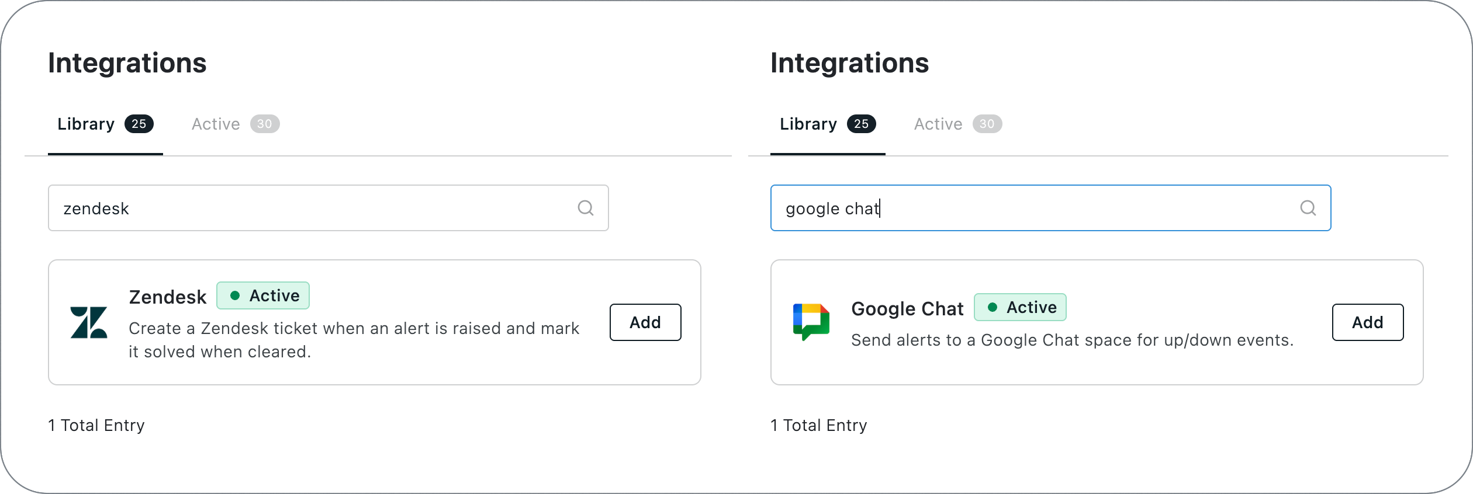Add the Google Chat integration
The image size is (1473, 494).
[x=1368, y=322]
